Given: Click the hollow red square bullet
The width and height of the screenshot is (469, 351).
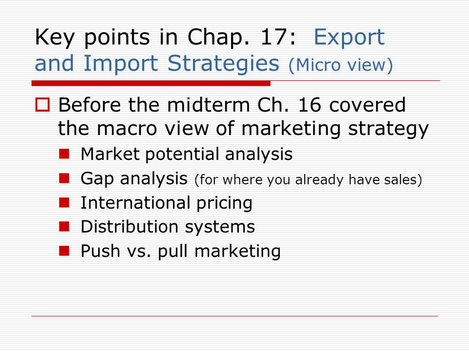Looking at the screenshot, I should click(43, 105).
